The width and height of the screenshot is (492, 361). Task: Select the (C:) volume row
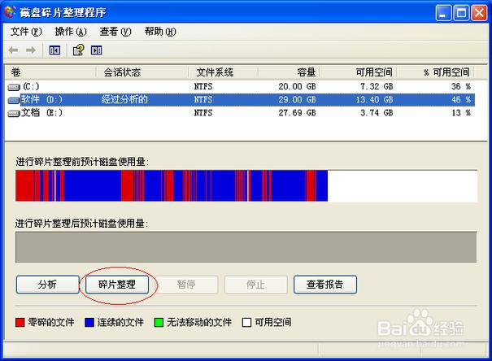coord(240,87)
